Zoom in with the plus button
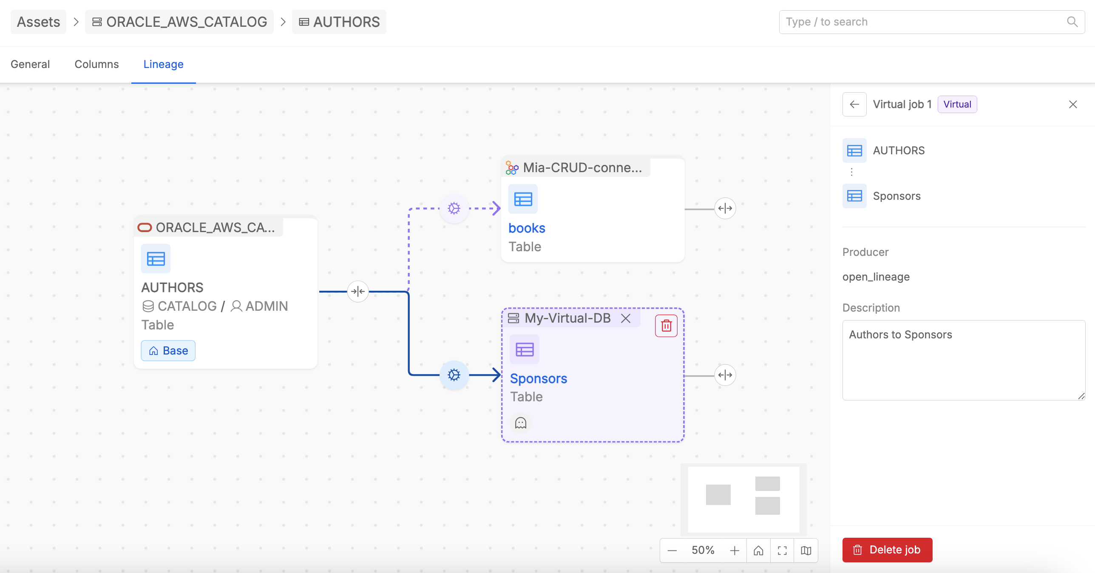1095x573 pixels. [x=735, y=550]
